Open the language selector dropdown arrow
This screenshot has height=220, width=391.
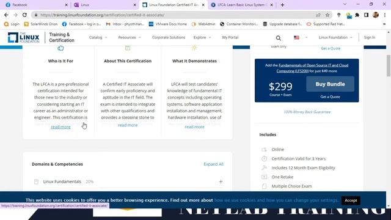306,37
